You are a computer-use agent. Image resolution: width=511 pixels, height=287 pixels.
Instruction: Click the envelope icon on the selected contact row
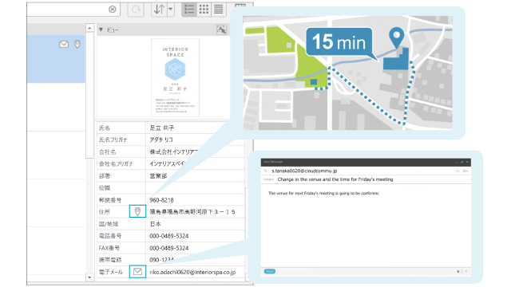(x=64, y=45)
